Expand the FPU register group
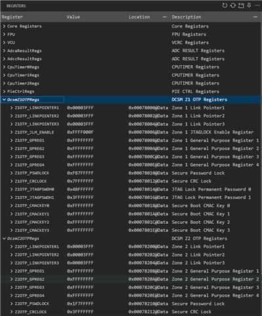 click(4, 34)
